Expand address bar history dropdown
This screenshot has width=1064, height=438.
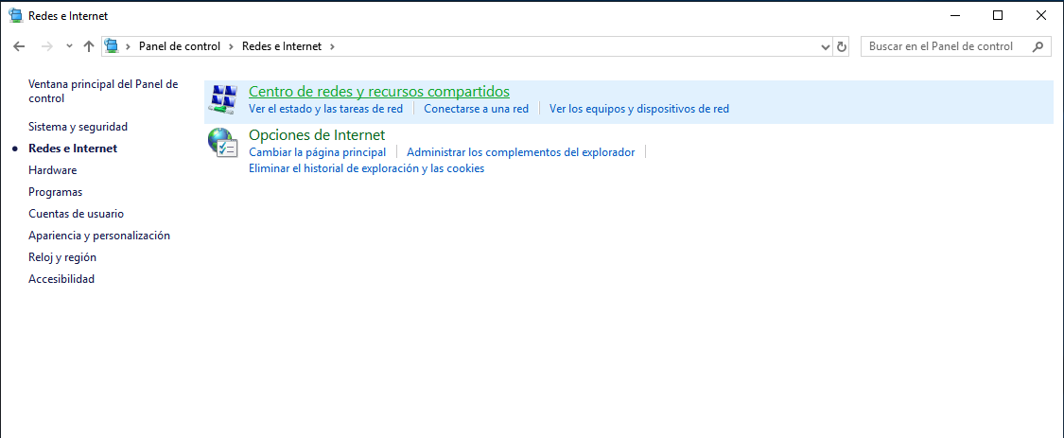(826, 47)
